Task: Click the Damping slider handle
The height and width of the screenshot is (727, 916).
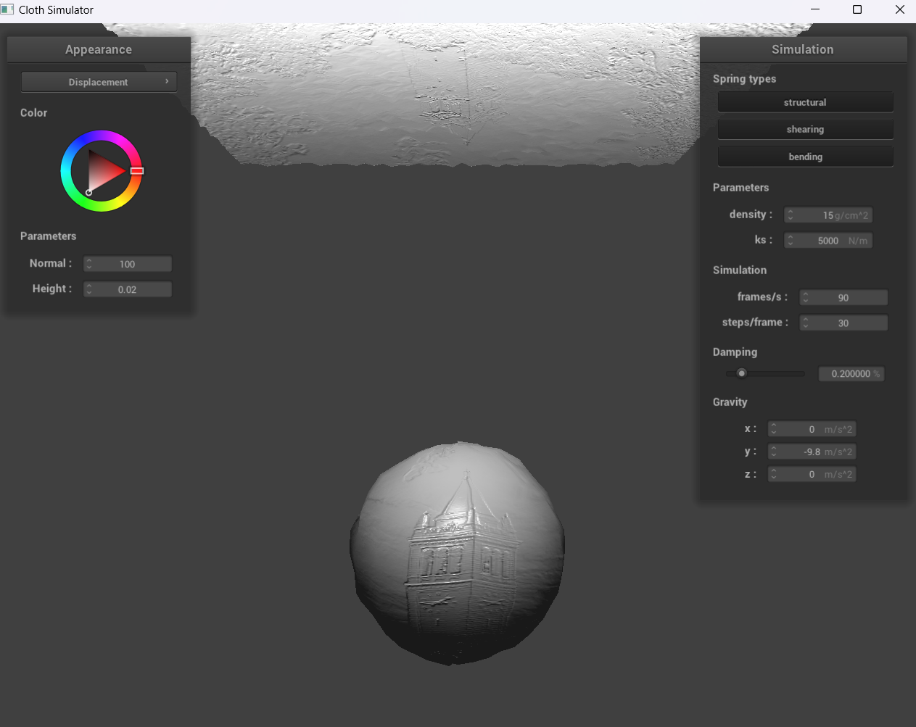Action: point(741,373)
